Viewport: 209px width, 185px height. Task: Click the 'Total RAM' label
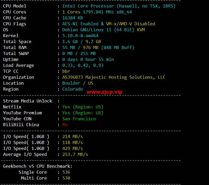click(15, 47)
